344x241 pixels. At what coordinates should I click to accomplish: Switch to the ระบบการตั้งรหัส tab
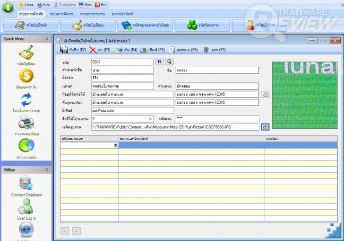point(31,14)
